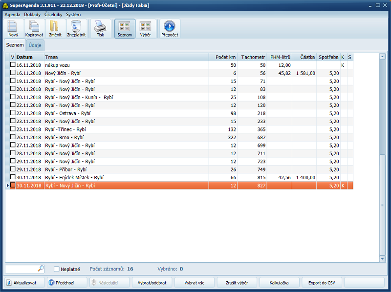The height and width of the screenshot is (292, 391).
Task: Check box for Rybí -Třinec - Rybí
Action: (13, 129)
